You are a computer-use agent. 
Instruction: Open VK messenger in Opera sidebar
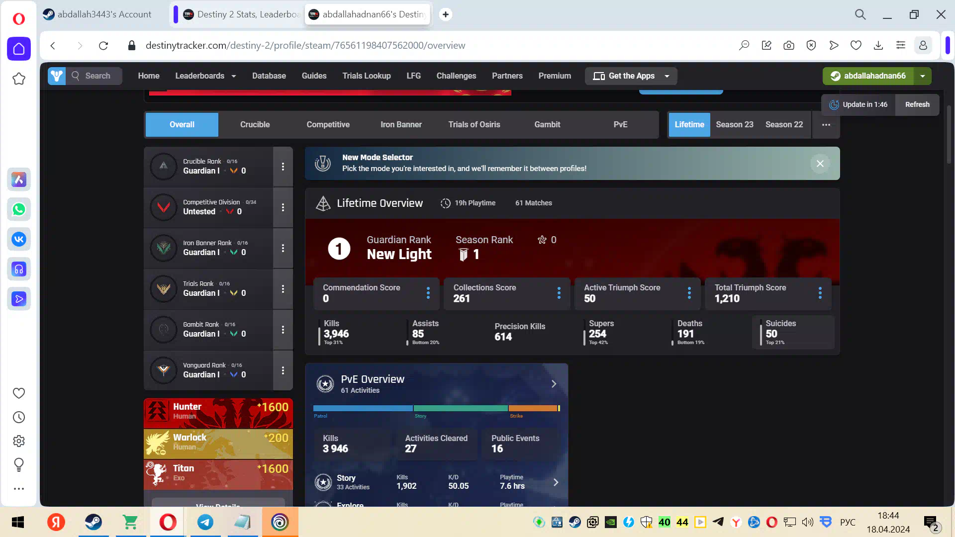point(19,239)
